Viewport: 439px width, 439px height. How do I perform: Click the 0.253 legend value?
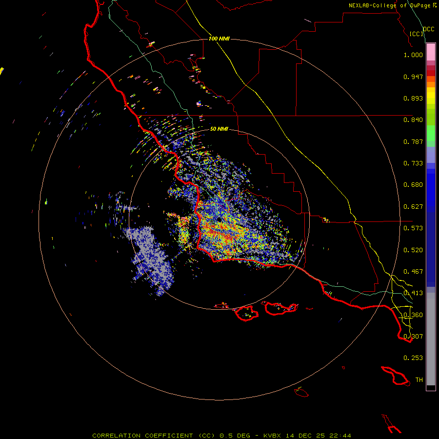pyautogui.click(x=413, y=358)
